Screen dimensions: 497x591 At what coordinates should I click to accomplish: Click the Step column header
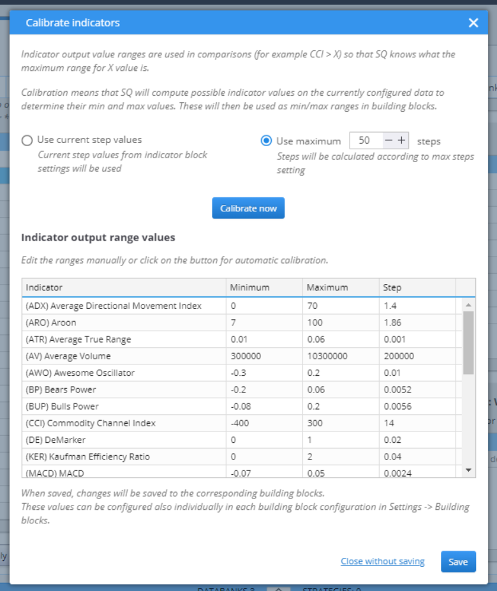tap(417, 288)
